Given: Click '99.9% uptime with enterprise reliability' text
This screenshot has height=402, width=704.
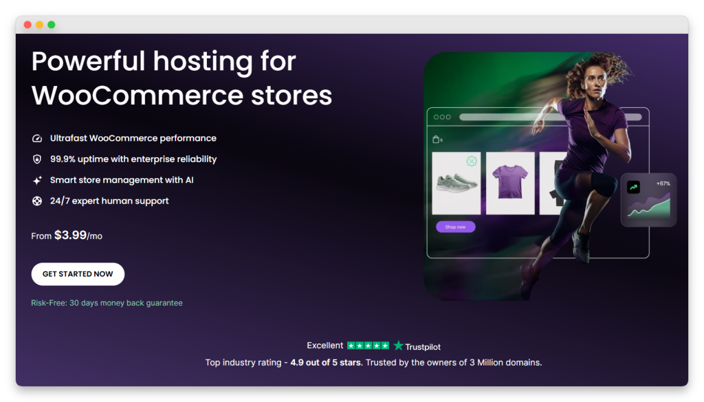Looking at the screenshot, I should (x=133, y=159).
